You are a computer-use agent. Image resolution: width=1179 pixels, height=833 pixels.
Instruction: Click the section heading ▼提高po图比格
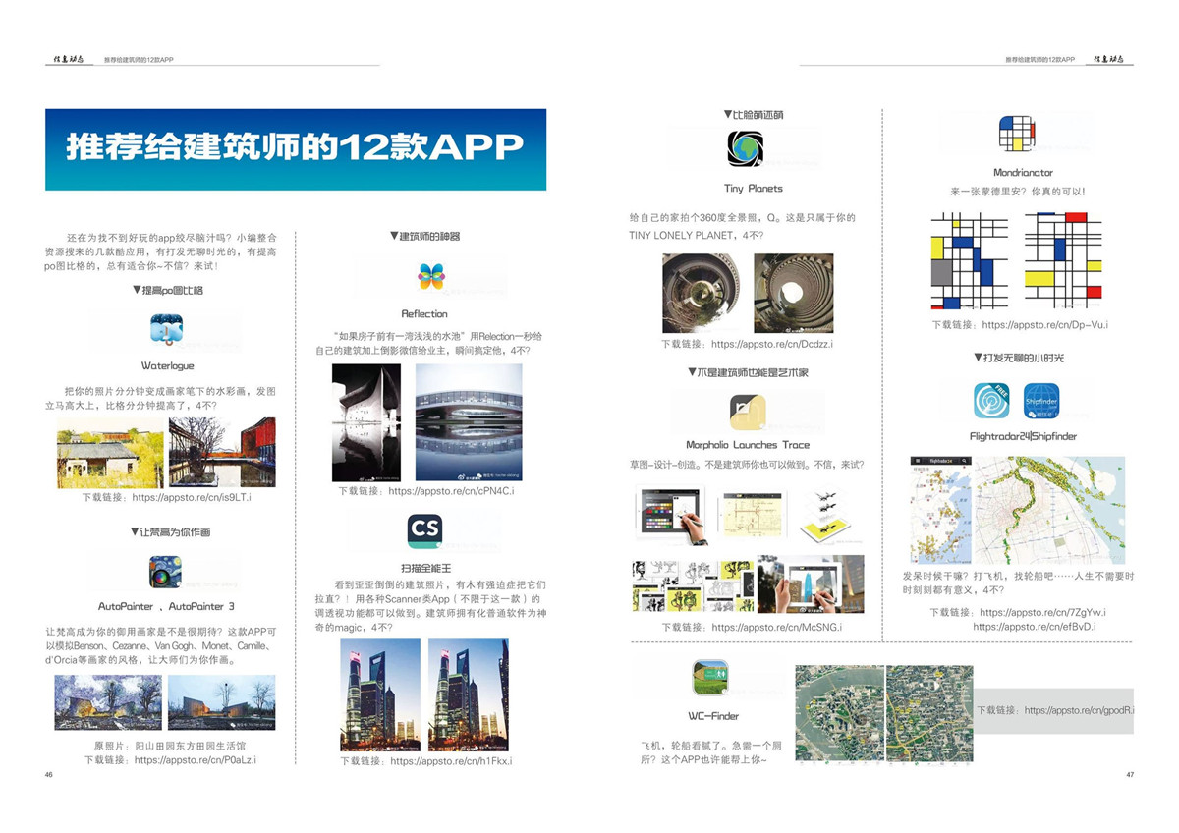click(x=167, y=291)
